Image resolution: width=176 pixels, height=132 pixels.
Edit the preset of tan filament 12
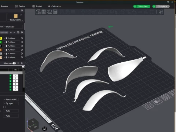pos(22,57)
